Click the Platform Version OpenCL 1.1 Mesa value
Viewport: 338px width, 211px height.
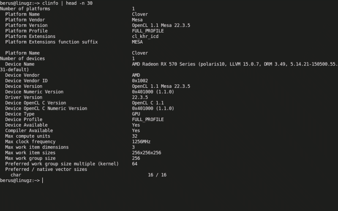[x=161, y=25]
